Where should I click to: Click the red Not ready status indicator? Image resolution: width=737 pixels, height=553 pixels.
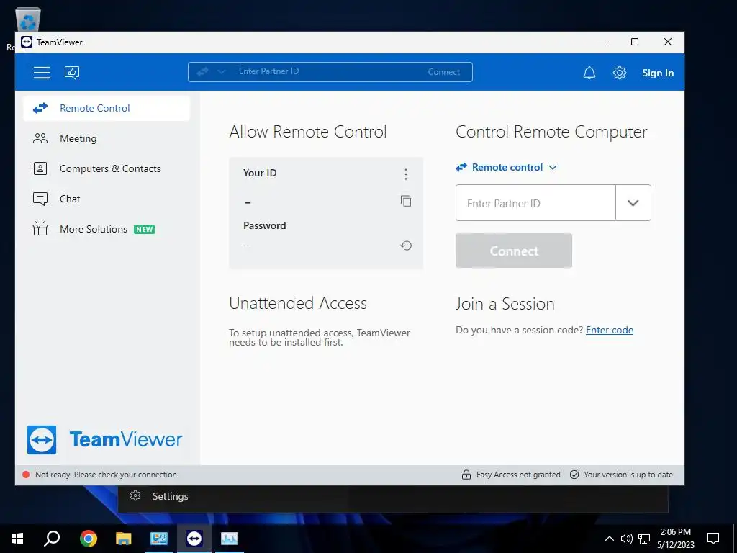coord(27,475)
